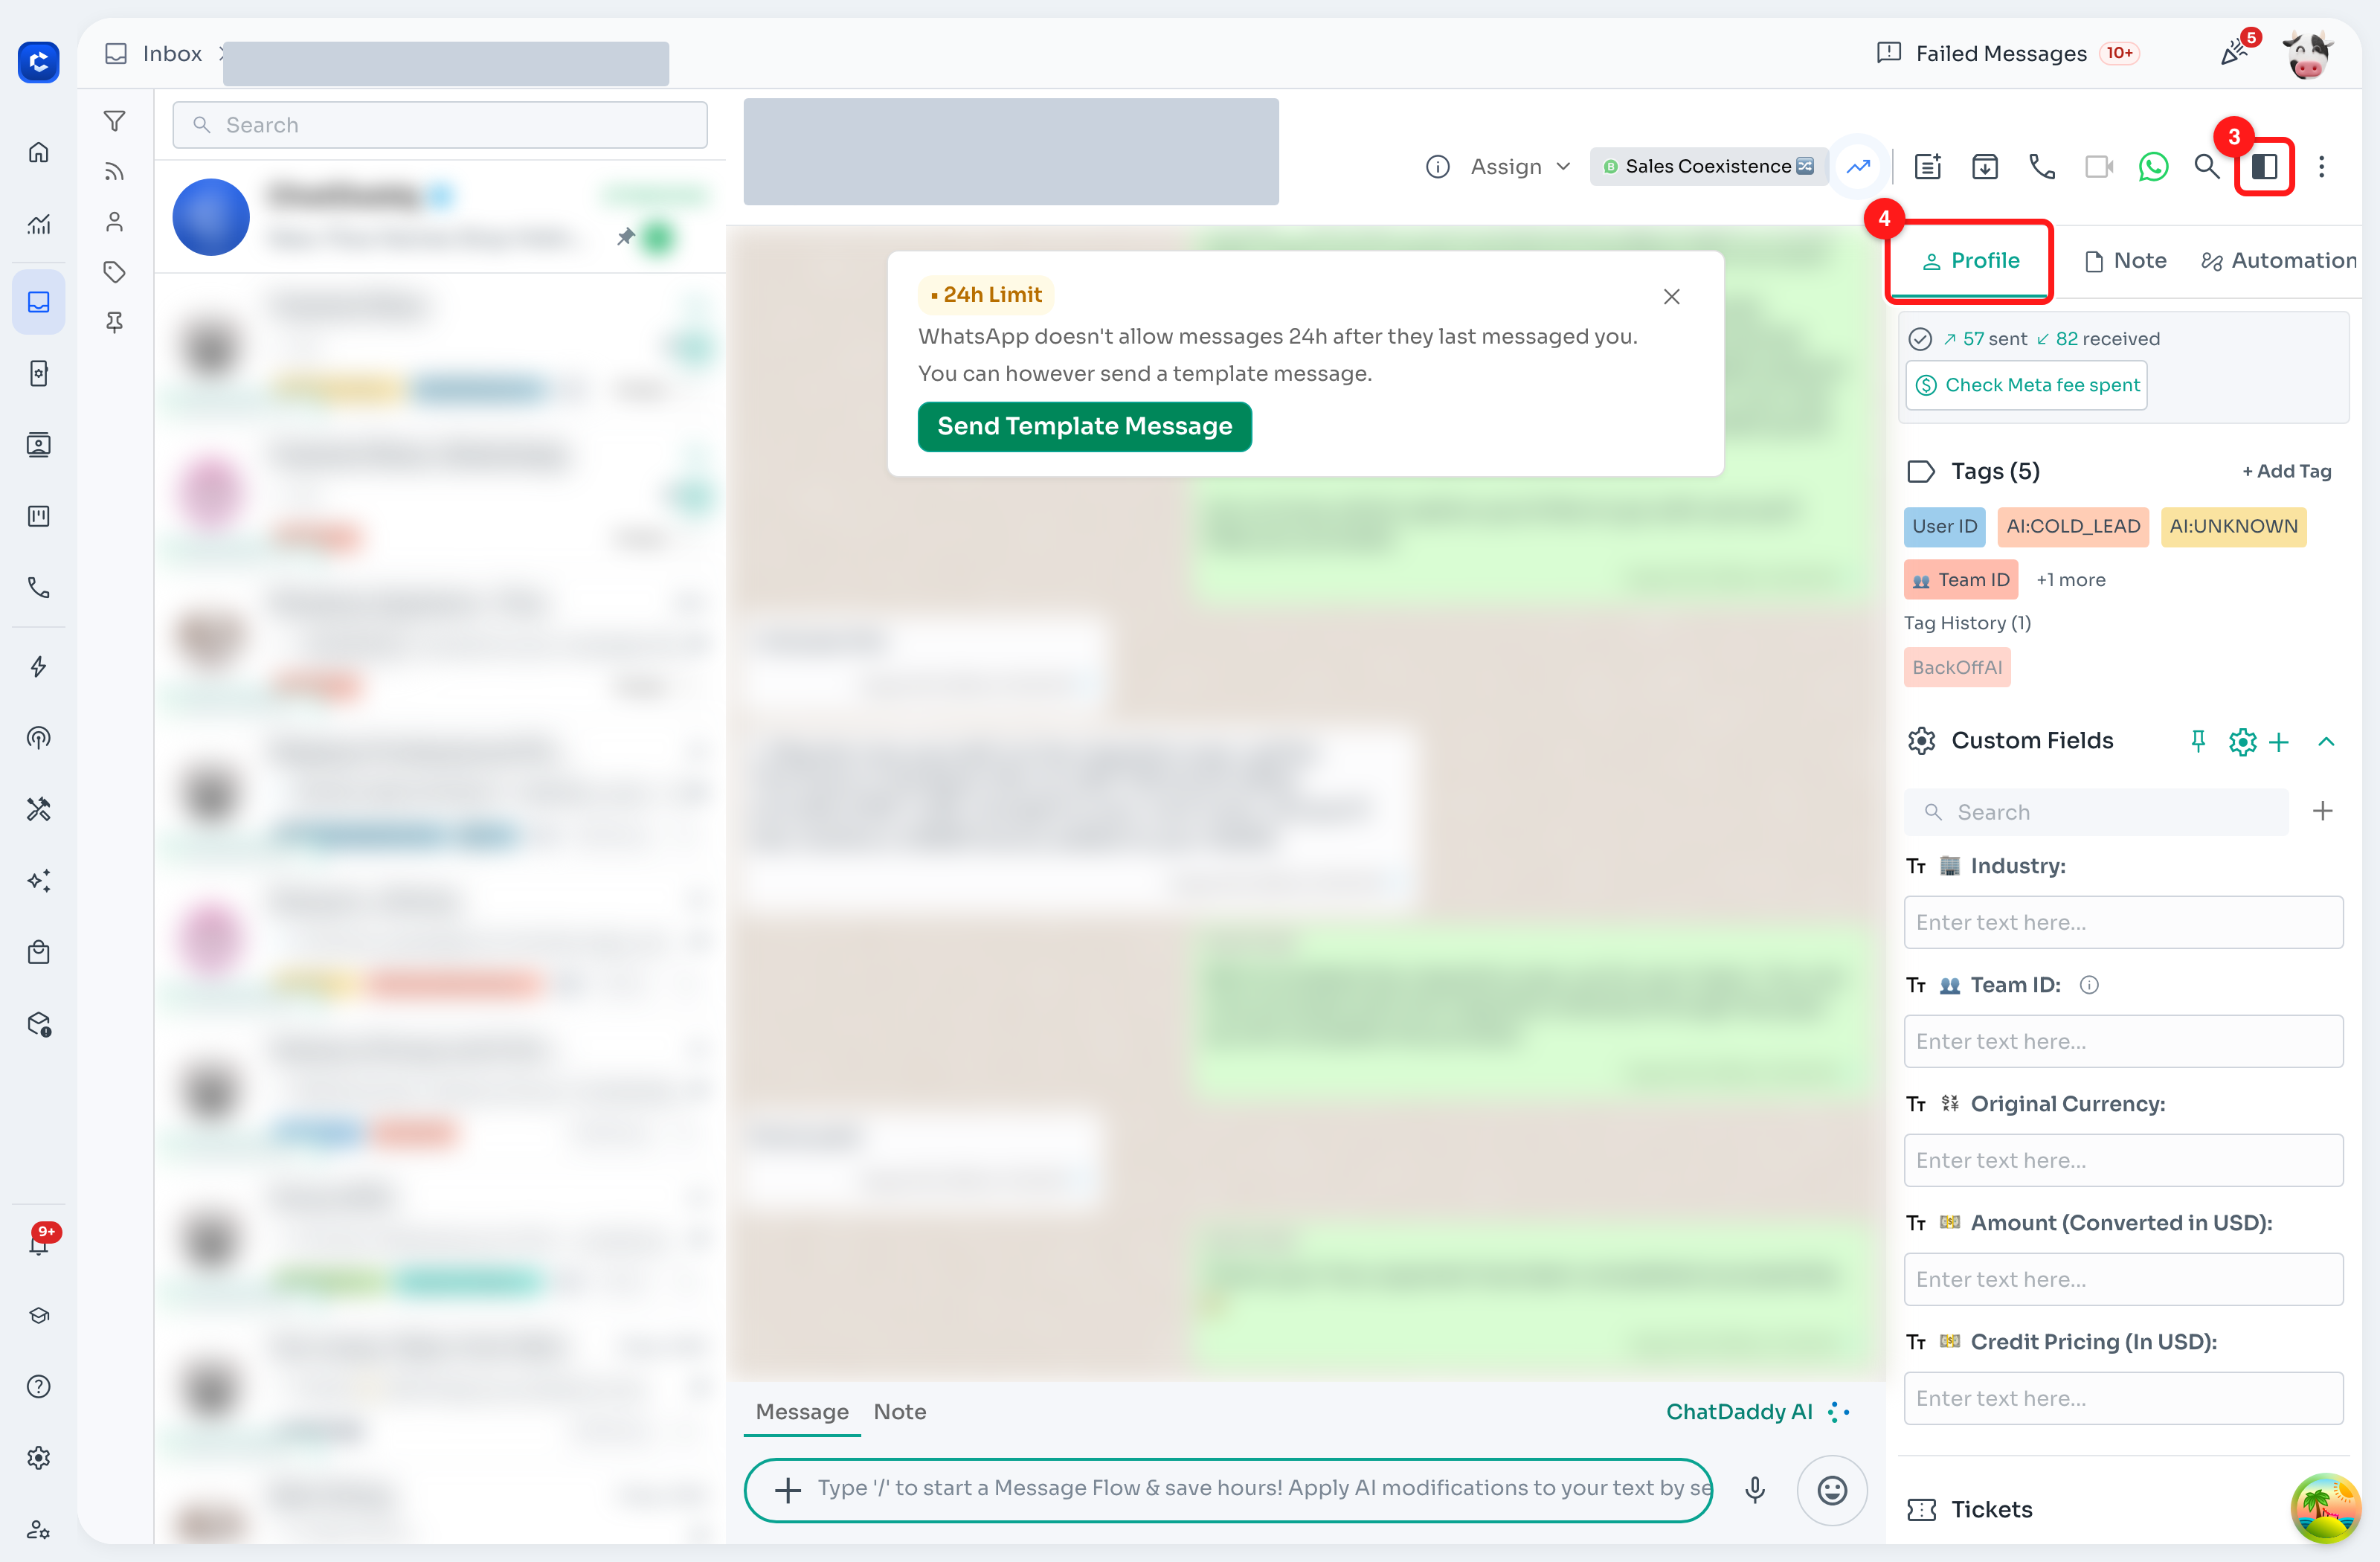Expand the +1 more tags
This screenshot has width=2380, height=1562.
click(2070, 579)
